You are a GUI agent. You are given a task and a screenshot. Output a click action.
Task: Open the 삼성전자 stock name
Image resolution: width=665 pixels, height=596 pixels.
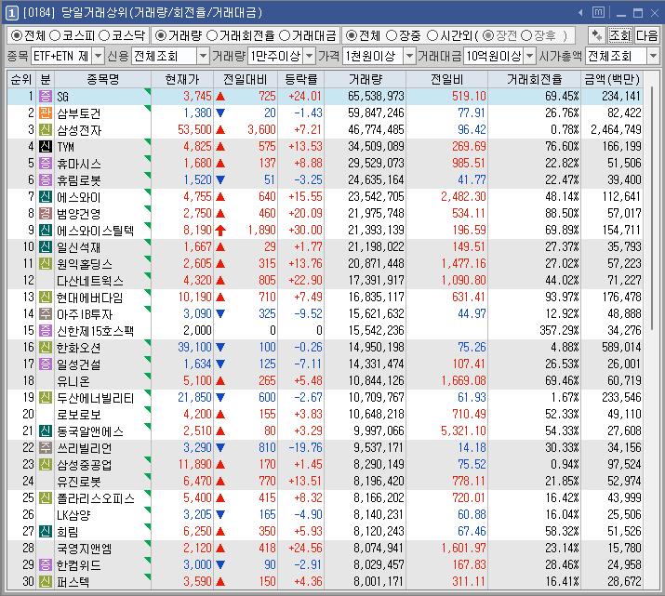[79, 130]
